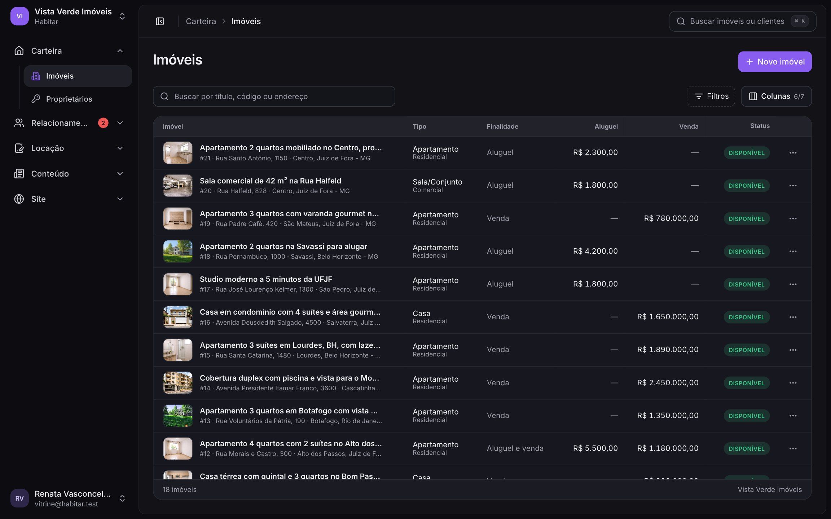831x519 pixels.
Task: Click the Buscar imóveis ou clientes search
Action: (x=742, y=21)
